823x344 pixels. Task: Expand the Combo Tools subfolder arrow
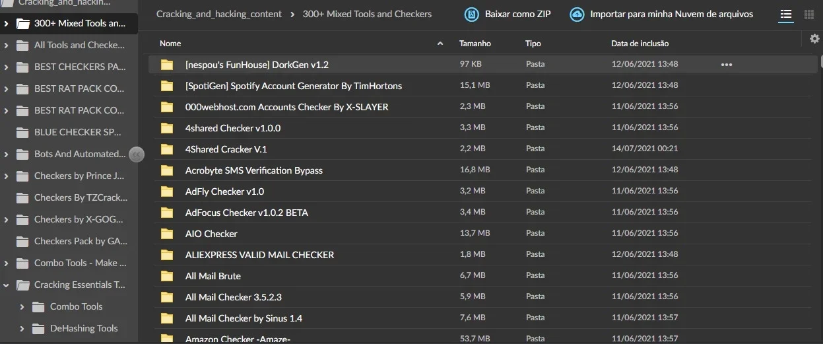(x=22, y=307)
